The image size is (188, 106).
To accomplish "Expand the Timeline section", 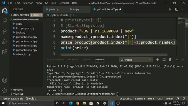I will pos(26,94).
